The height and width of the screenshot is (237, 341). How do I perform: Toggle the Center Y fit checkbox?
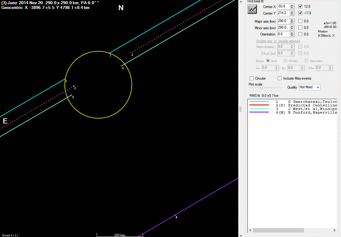tap(300, 13)
